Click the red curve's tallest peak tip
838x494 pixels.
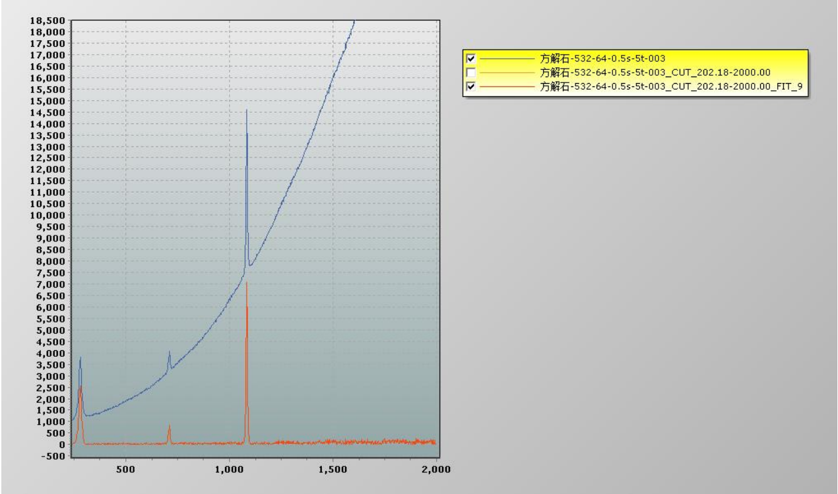[247, 284]
